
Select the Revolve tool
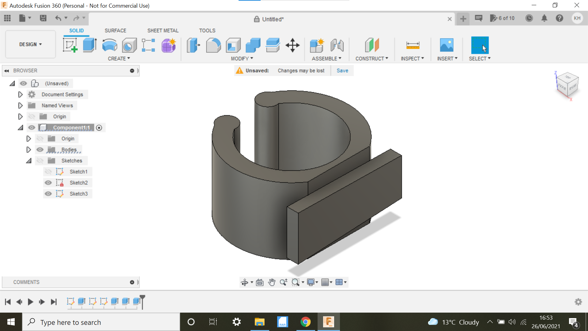[109, 45]
